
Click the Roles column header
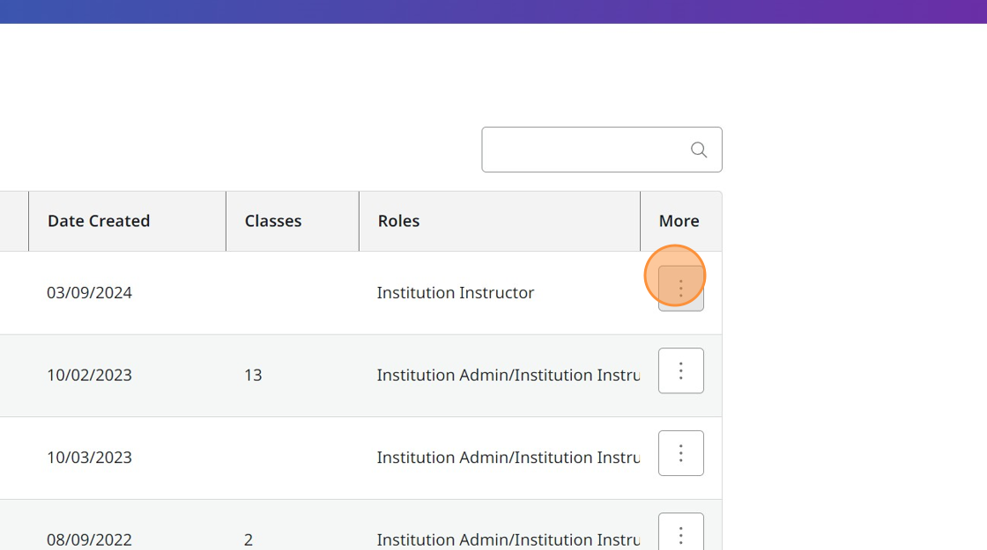point(398,221)
